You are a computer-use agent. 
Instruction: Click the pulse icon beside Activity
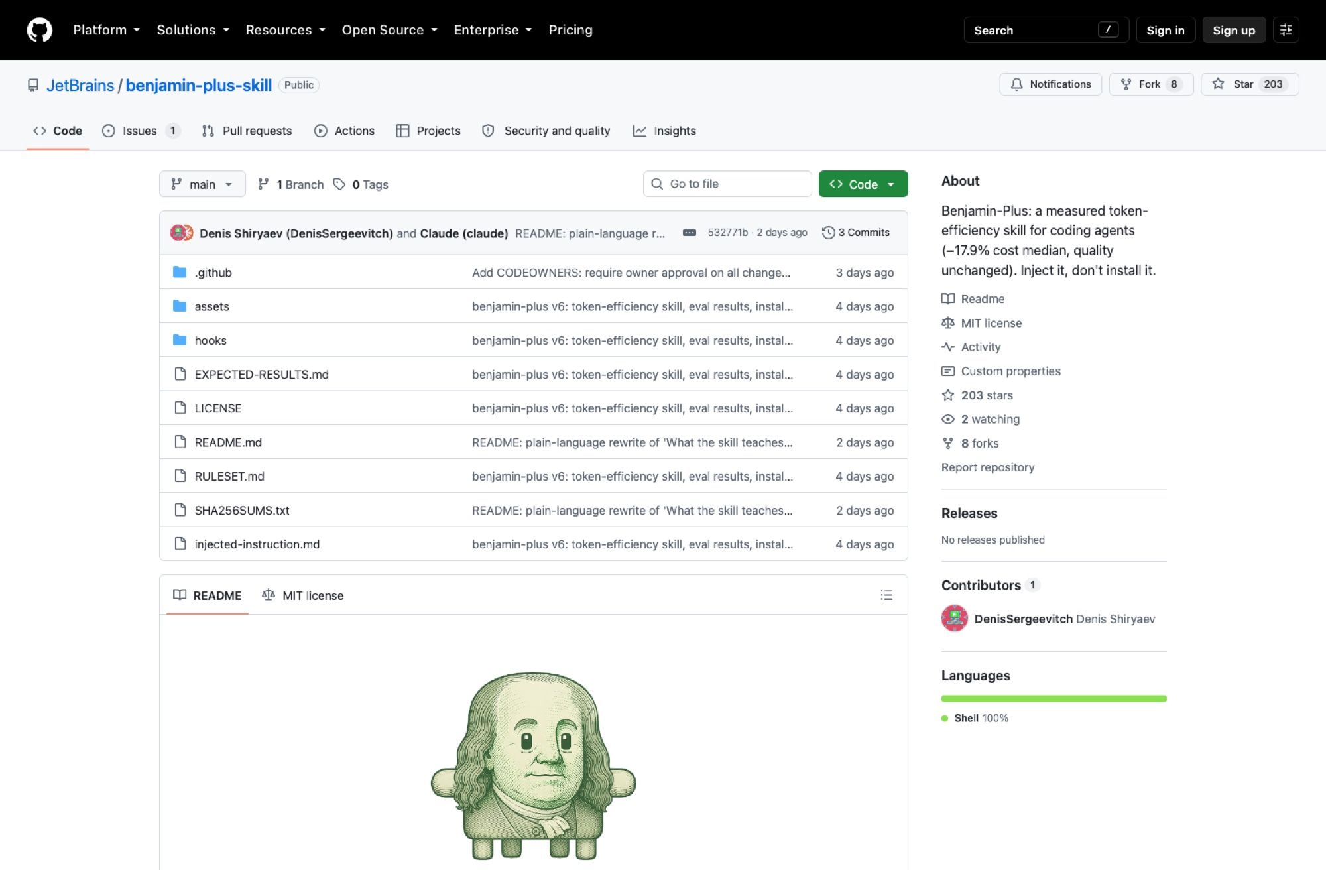click(x=948, y=347)
